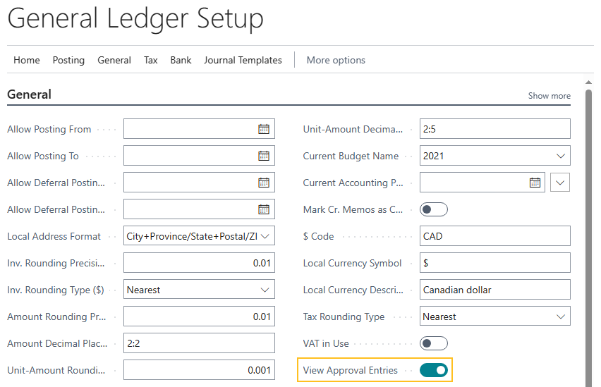Turn off View Approval Entries toggle

tap(434, 370)
